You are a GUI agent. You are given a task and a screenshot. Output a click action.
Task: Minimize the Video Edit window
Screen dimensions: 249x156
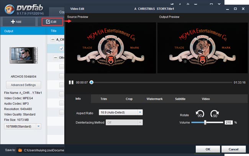coord(228,9)
